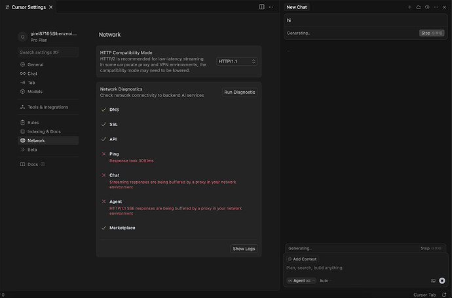This screenshot has height=298, width=452.
Task: Click the Ping failure X icon
Action: 104,154
